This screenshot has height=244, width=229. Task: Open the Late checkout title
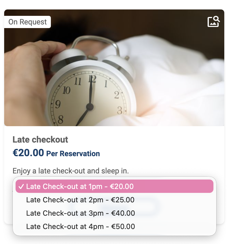[40, 140]
